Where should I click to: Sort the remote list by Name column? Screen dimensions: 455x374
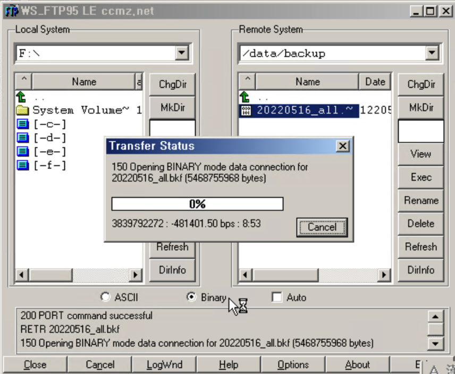coord(308,81)
